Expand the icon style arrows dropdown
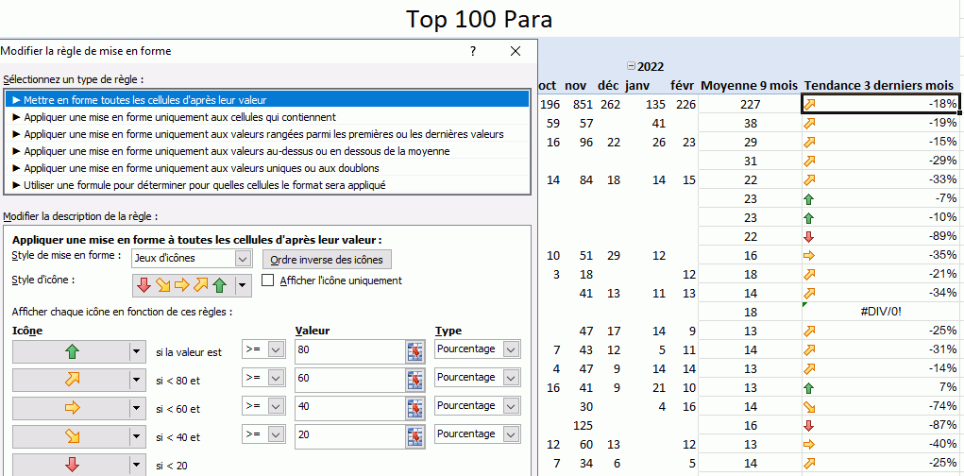 click(243, 283)
